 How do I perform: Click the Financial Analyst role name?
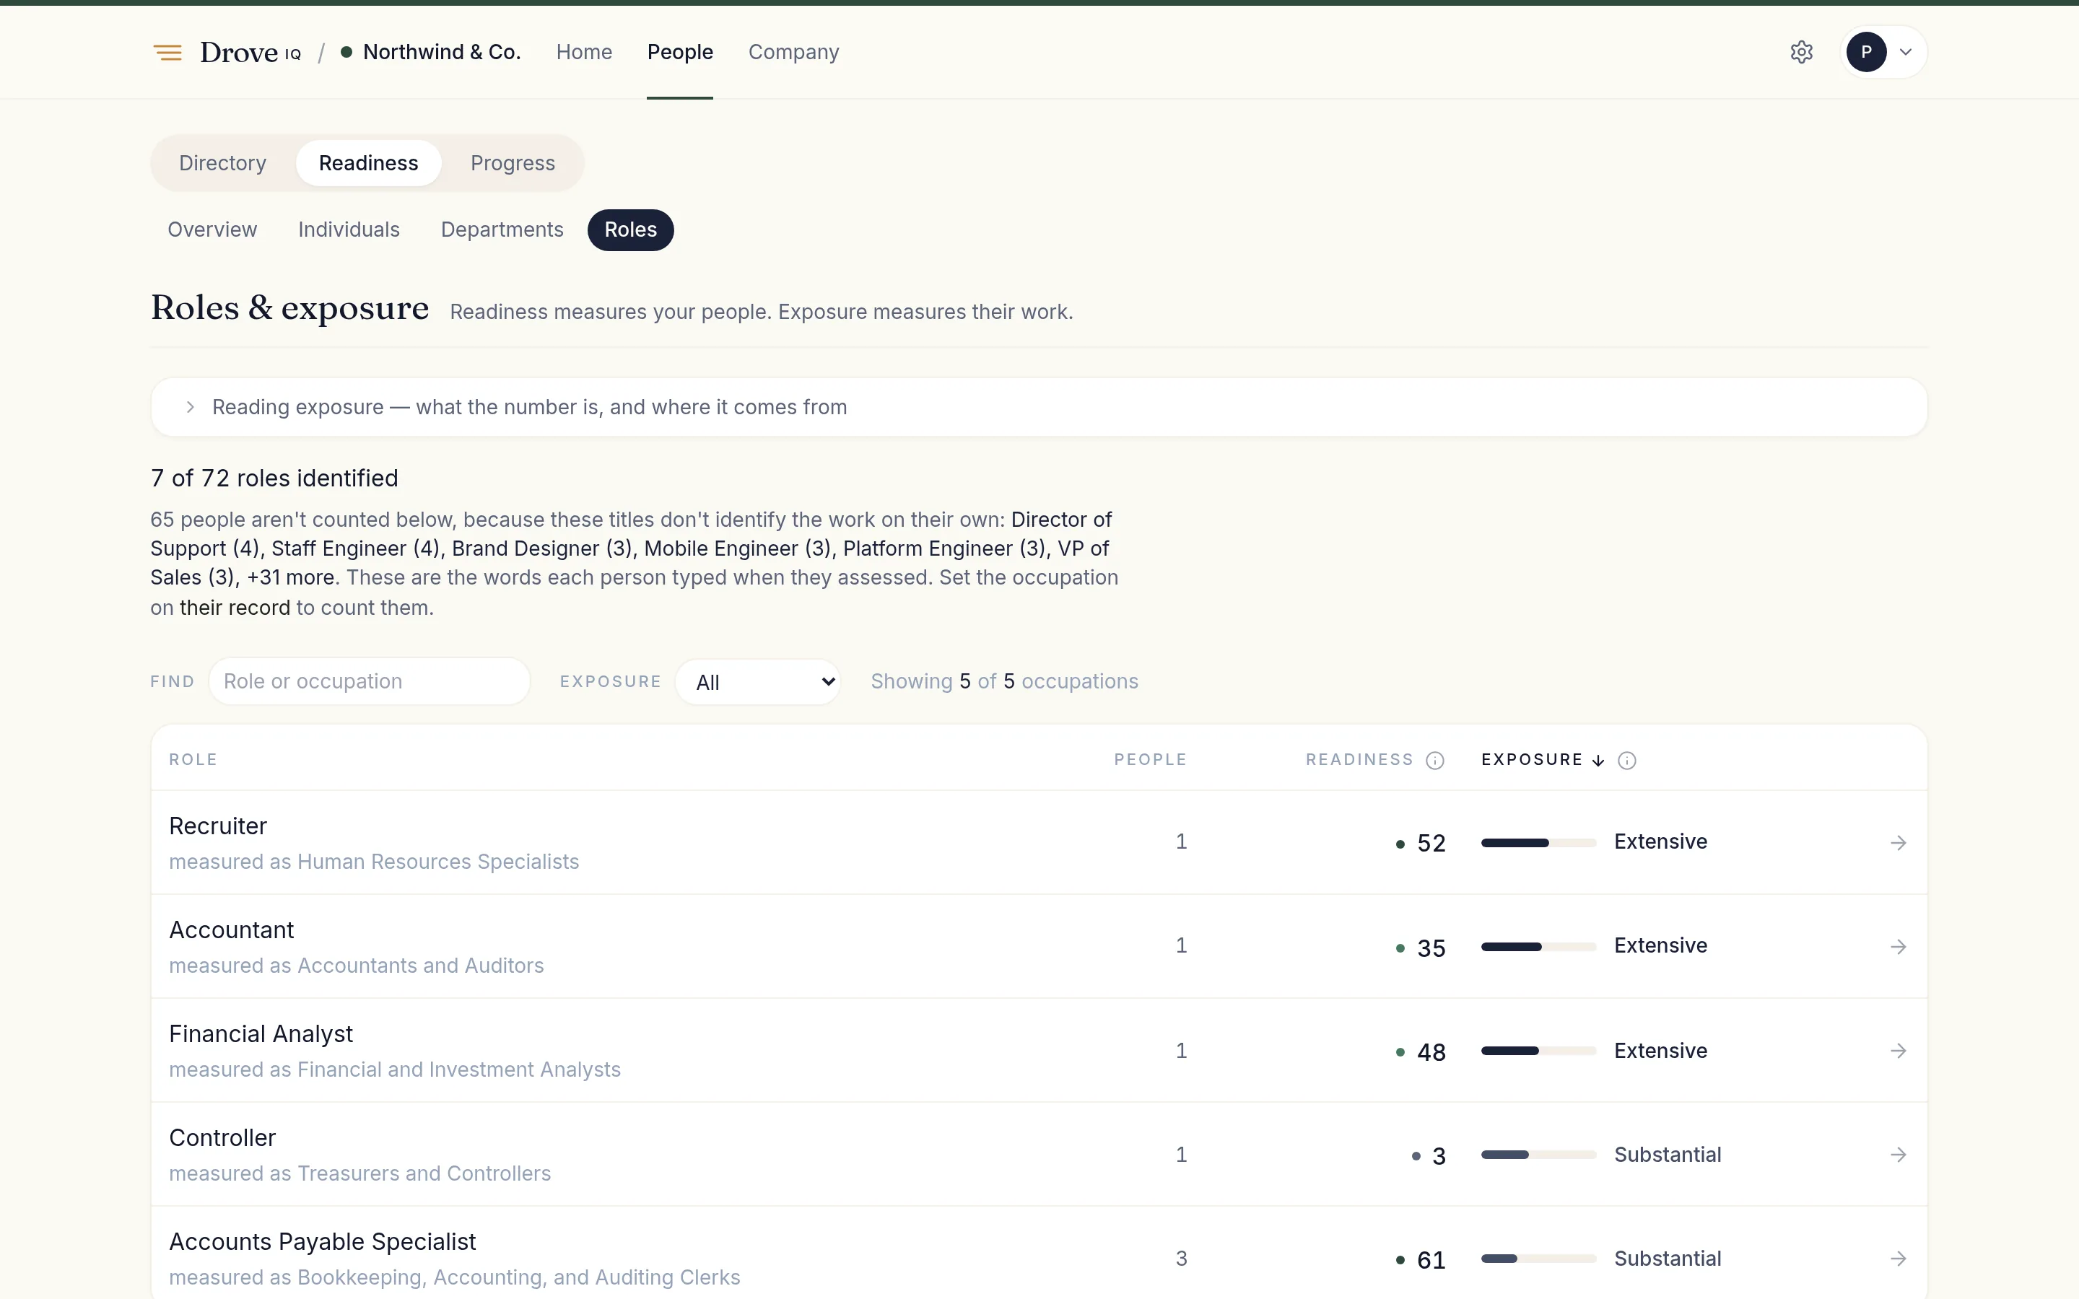point(261,1034)
